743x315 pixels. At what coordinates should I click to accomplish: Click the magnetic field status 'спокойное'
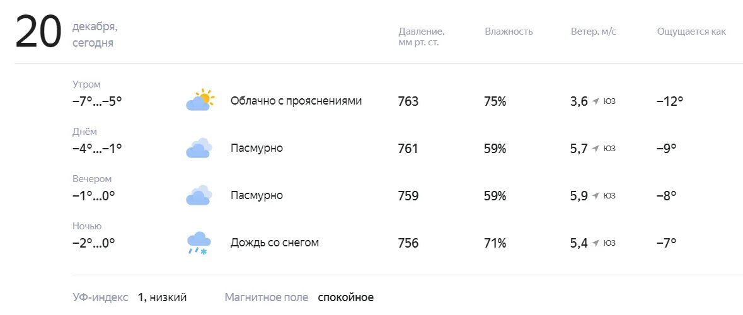point(345,297)
